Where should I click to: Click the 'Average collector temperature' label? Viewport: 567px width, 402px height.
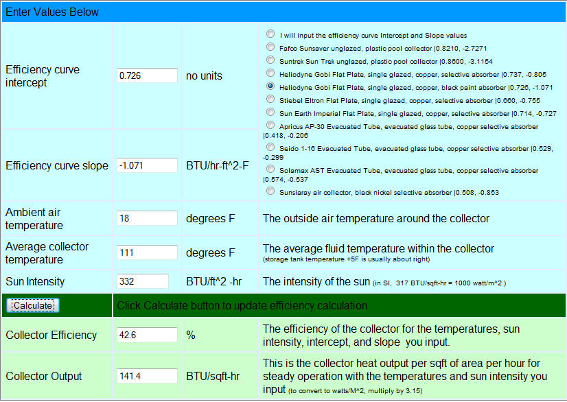(47, 252)
